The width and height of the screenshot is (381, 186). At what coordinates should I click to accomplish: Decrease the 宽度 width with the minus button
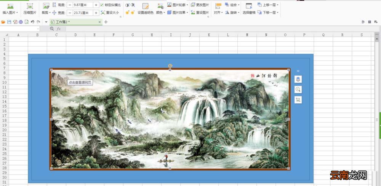[x=69, y=13]
